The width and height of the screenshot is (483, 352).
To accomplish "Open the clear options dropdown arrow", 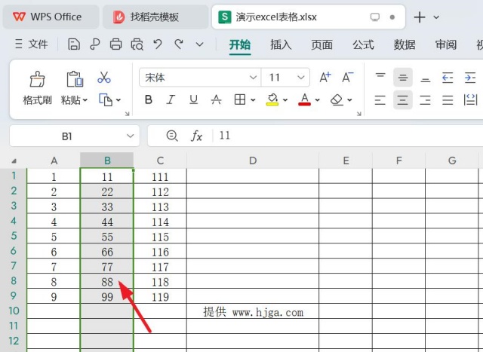I will (x=349, y=100).
